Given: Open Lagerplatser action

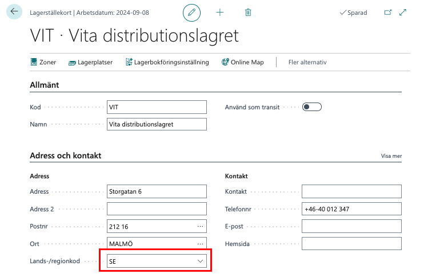Looking at the screenshot, I should (x=90, y=62).
